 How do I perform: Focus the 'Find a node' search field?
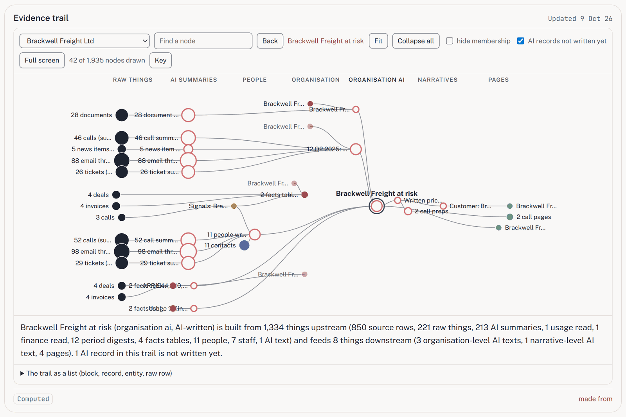coord(203,41)
